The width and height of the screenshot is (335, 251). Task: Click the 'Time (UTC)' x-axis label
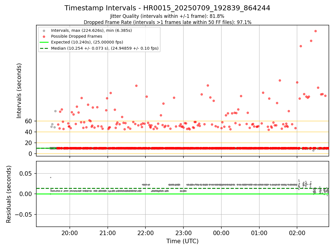tap(182, 241)
